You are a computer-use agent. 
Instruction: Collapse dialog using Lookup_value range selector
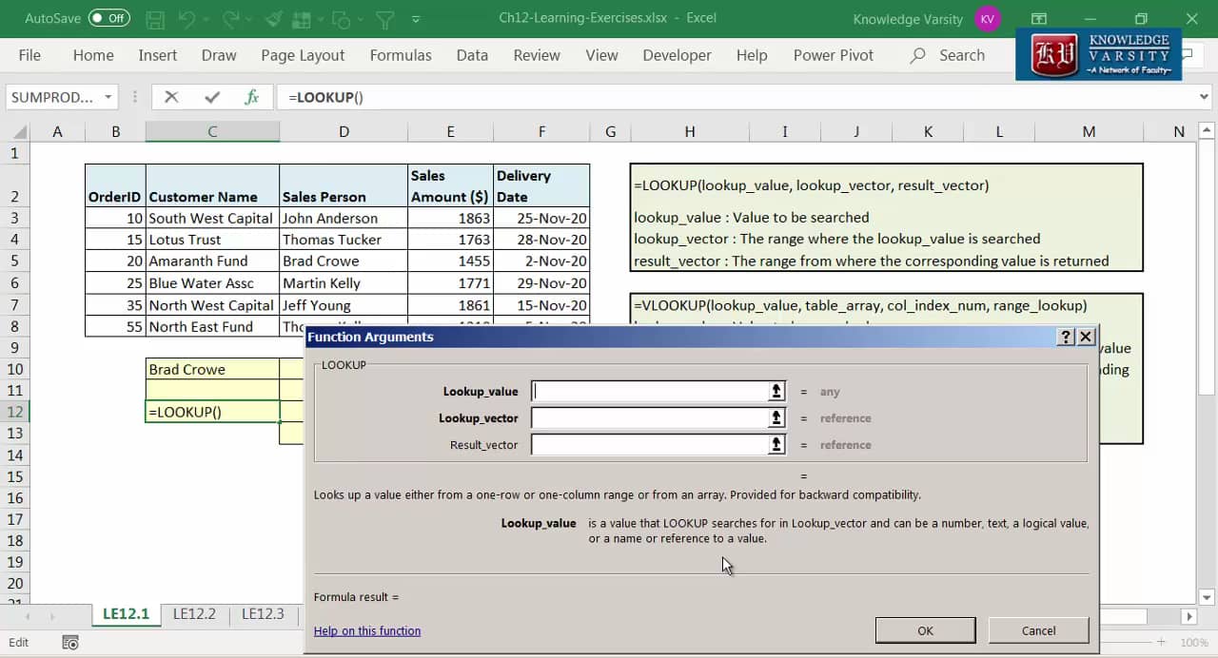point(776,392)
